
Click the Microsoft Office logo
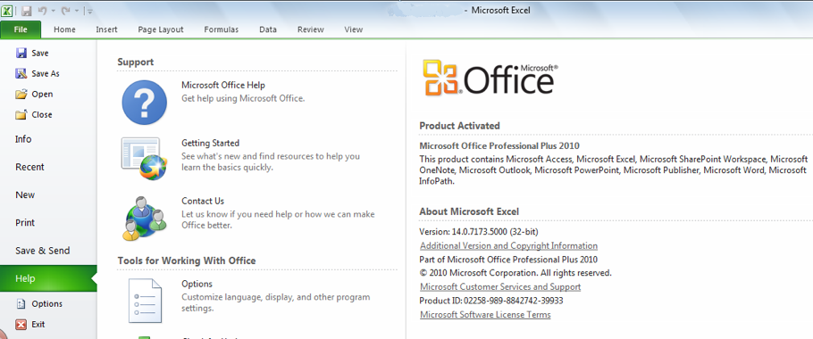pos(490,78)
